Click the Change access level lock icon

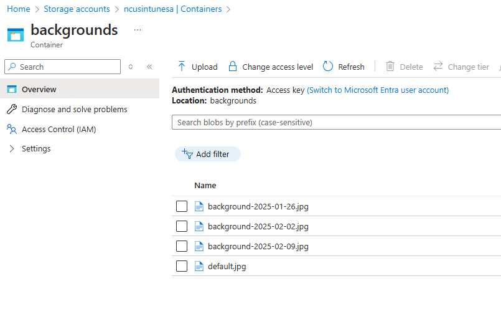(233, 67)
